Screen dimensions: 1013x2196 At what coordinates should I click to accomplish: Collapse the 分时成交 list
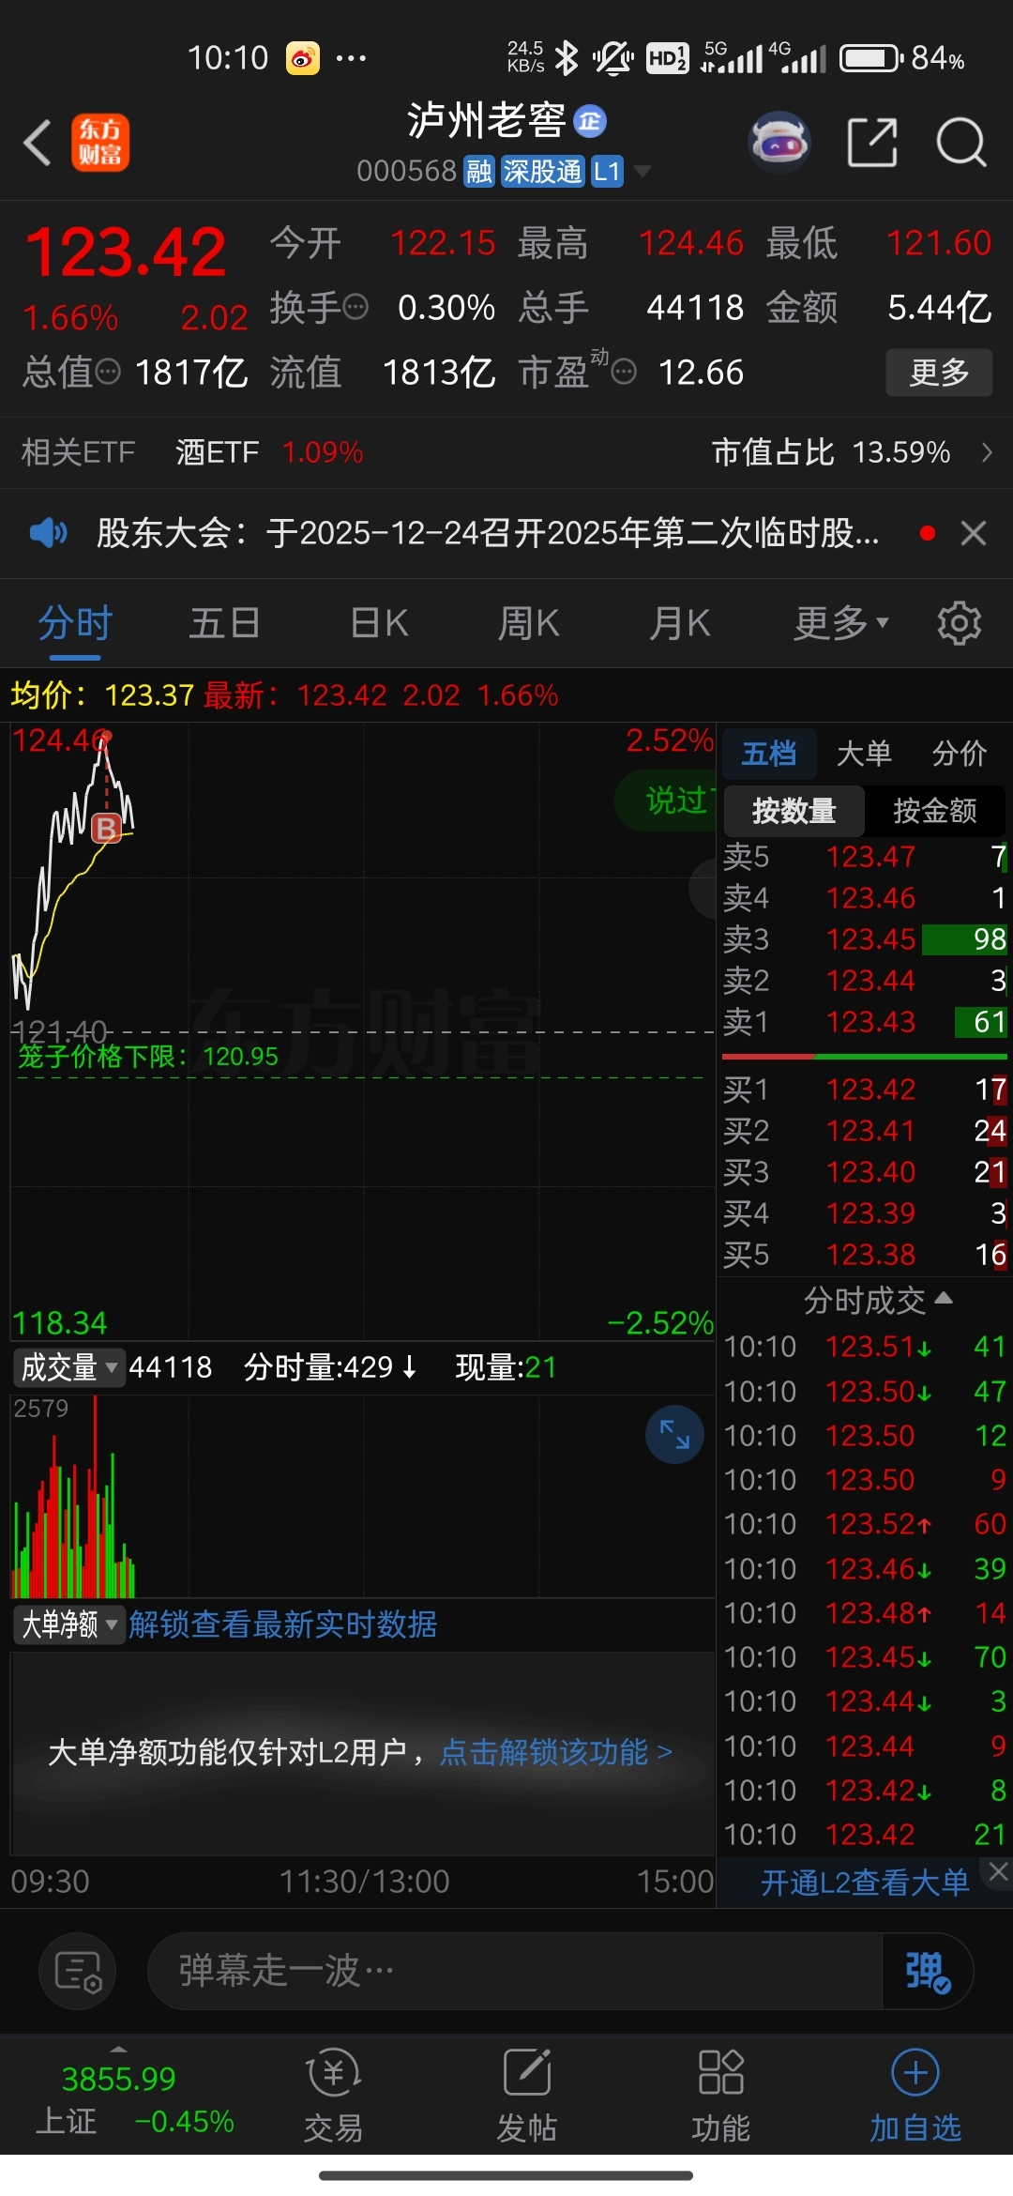[878, 1301]
